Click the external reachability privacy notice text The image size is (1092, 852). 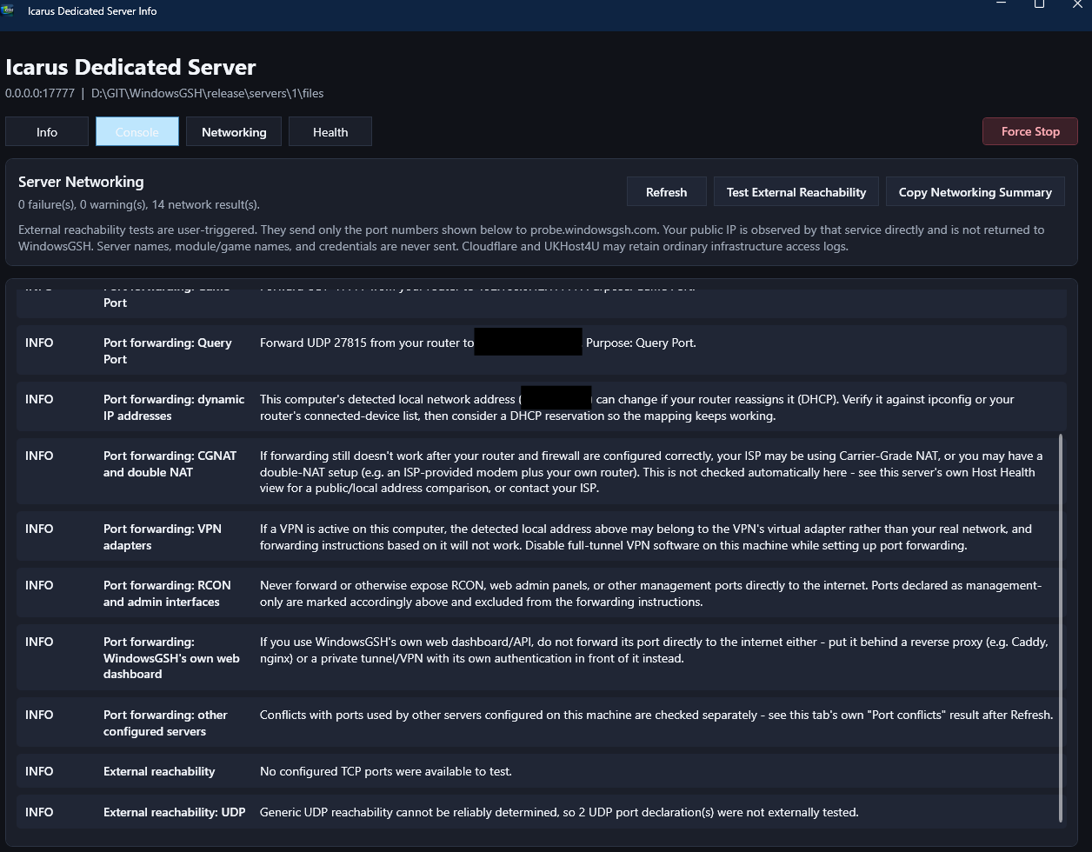(x=531, y=237)
